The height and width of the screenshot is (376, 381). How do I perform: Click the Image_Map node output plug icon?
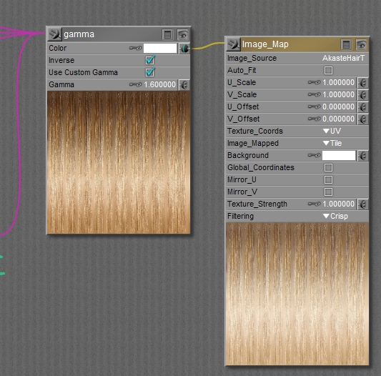pyautogui.click(x=233, y=44)
